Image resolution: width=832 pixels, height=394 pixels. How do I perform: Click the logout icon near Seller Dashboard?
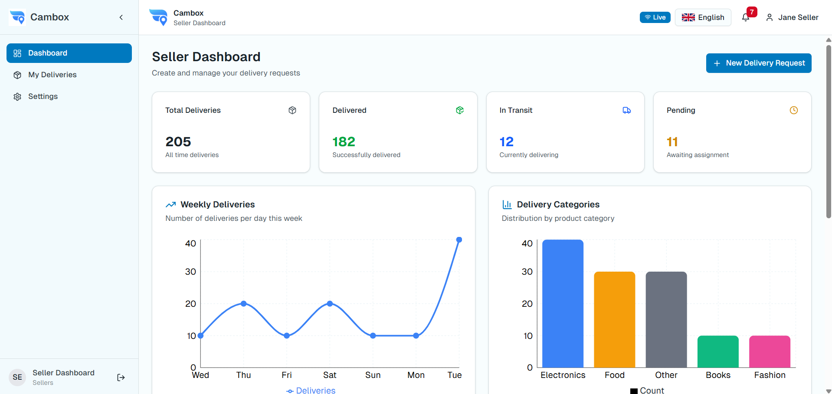pos(120,377)
